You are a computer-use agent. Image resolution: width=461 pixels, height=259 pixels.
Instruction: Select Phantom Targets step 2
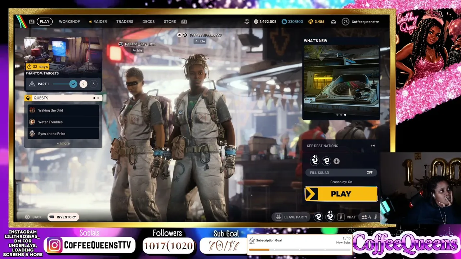click(83, 84)
